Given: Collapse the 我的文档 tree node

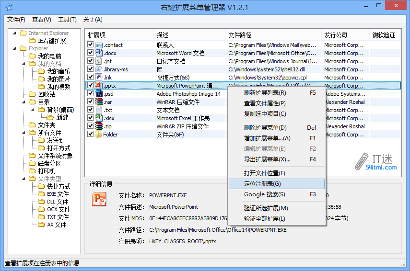Looking at the screenshot, I should click(24, 64).
